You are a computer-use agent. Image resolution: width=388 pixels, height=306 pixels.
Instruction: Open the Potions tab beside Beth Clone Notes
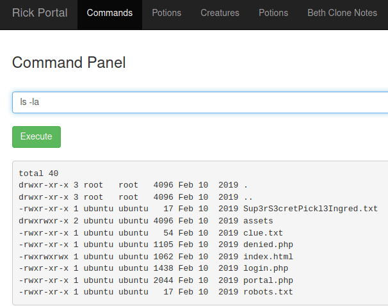tap(273, 13)
